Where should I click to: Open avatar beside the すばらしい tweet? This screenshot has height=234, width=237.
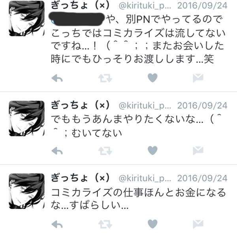click(x=26, y=191)
